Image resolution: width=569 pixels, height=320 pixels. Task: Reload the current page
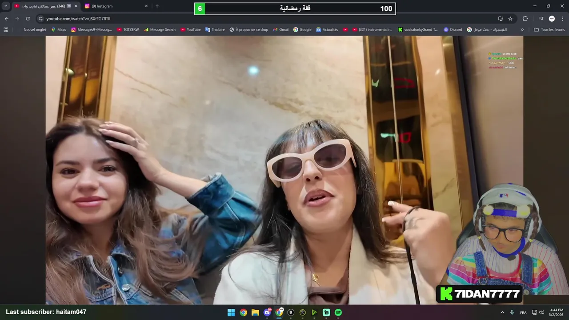coord(28,19)
